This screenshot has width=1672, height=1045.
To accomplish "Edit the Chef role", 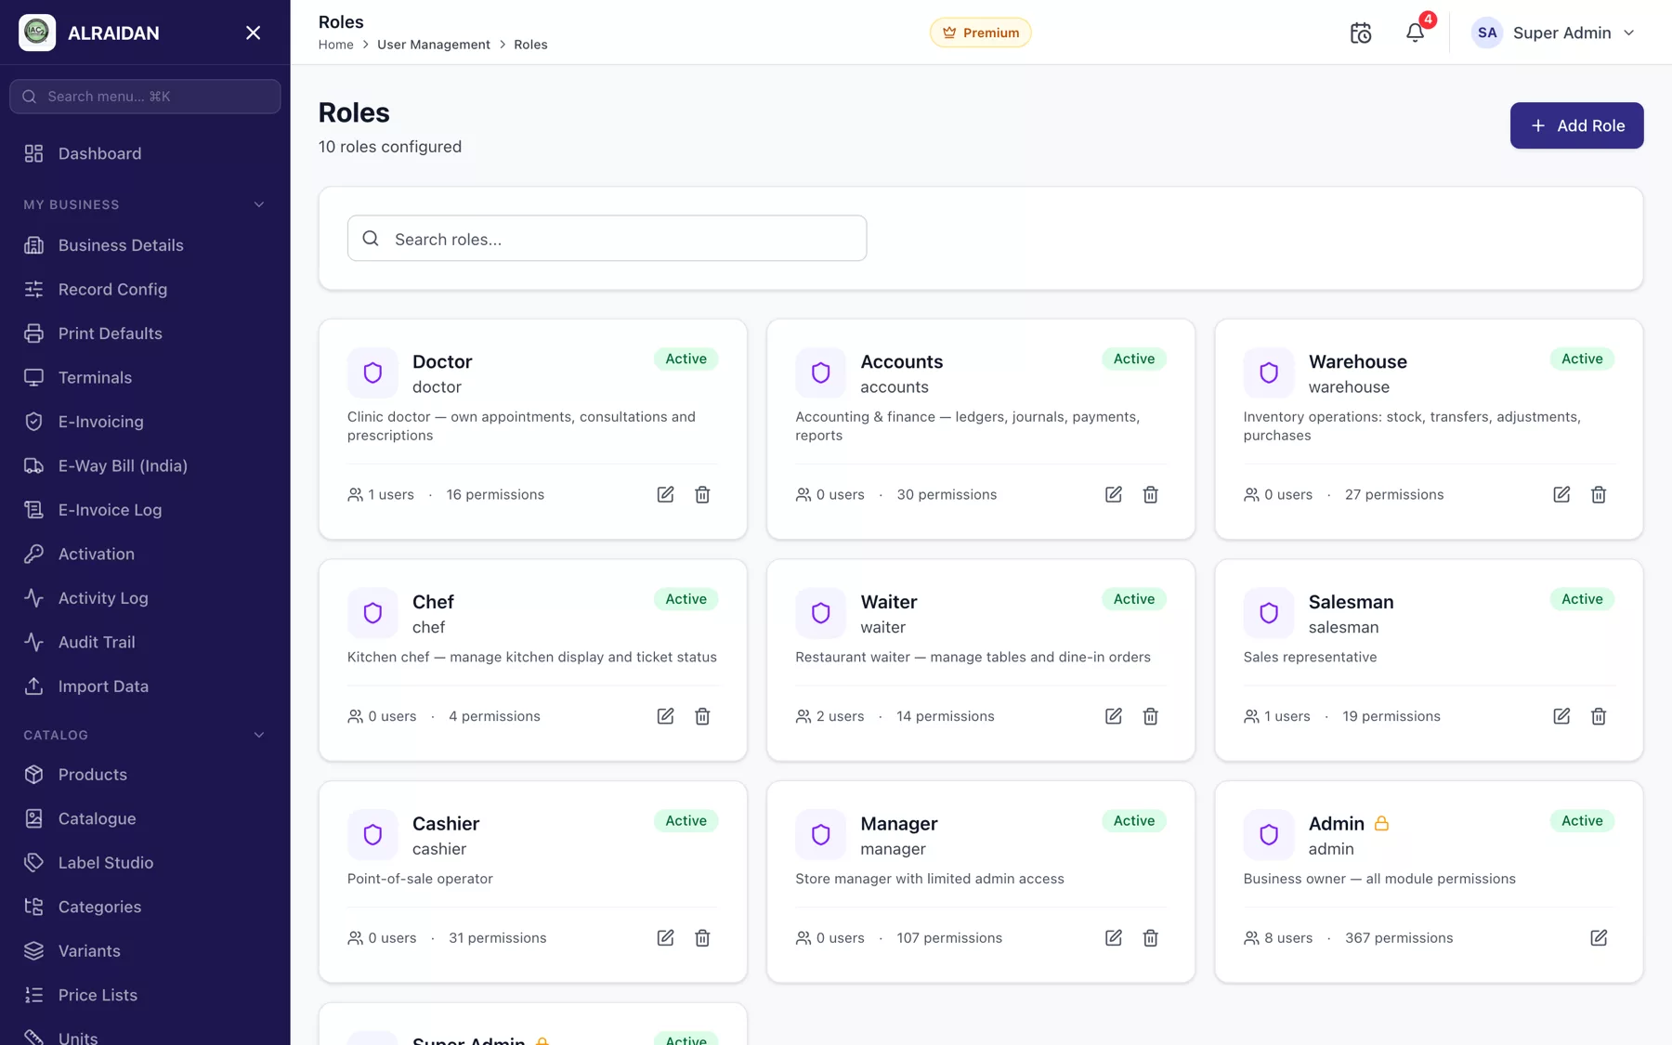I will pos(665,716).
